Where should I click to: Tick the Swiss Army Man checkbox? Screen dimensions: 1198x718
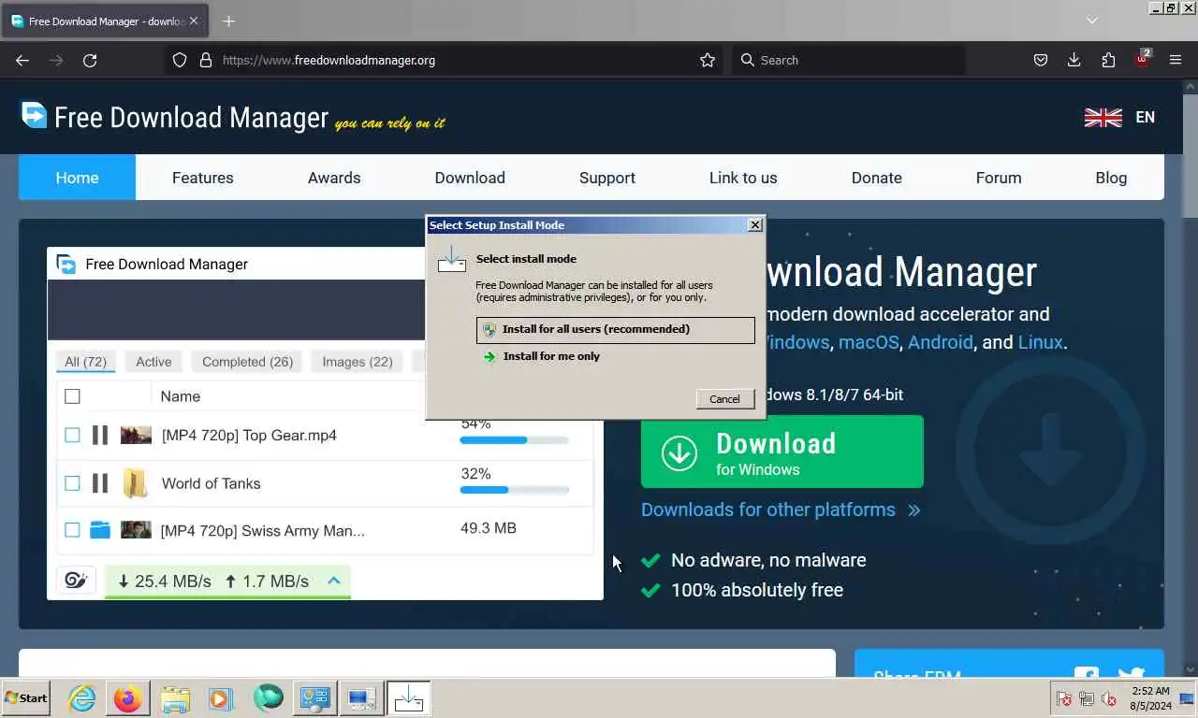(72, 530)
